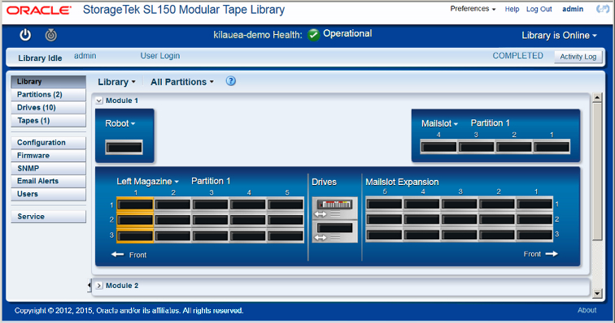Open Email Alerts in sidebar
Viewport: 615px width, 323px height.
48,181
